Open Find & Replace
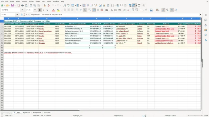This screenshot has width=209, height=117. click(x=64, y=5)
